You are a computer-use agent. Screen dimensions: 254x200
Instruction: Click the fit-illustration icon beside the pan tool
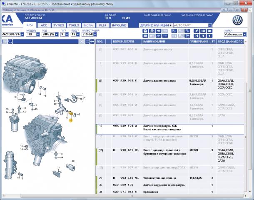(x=87, y=42)
